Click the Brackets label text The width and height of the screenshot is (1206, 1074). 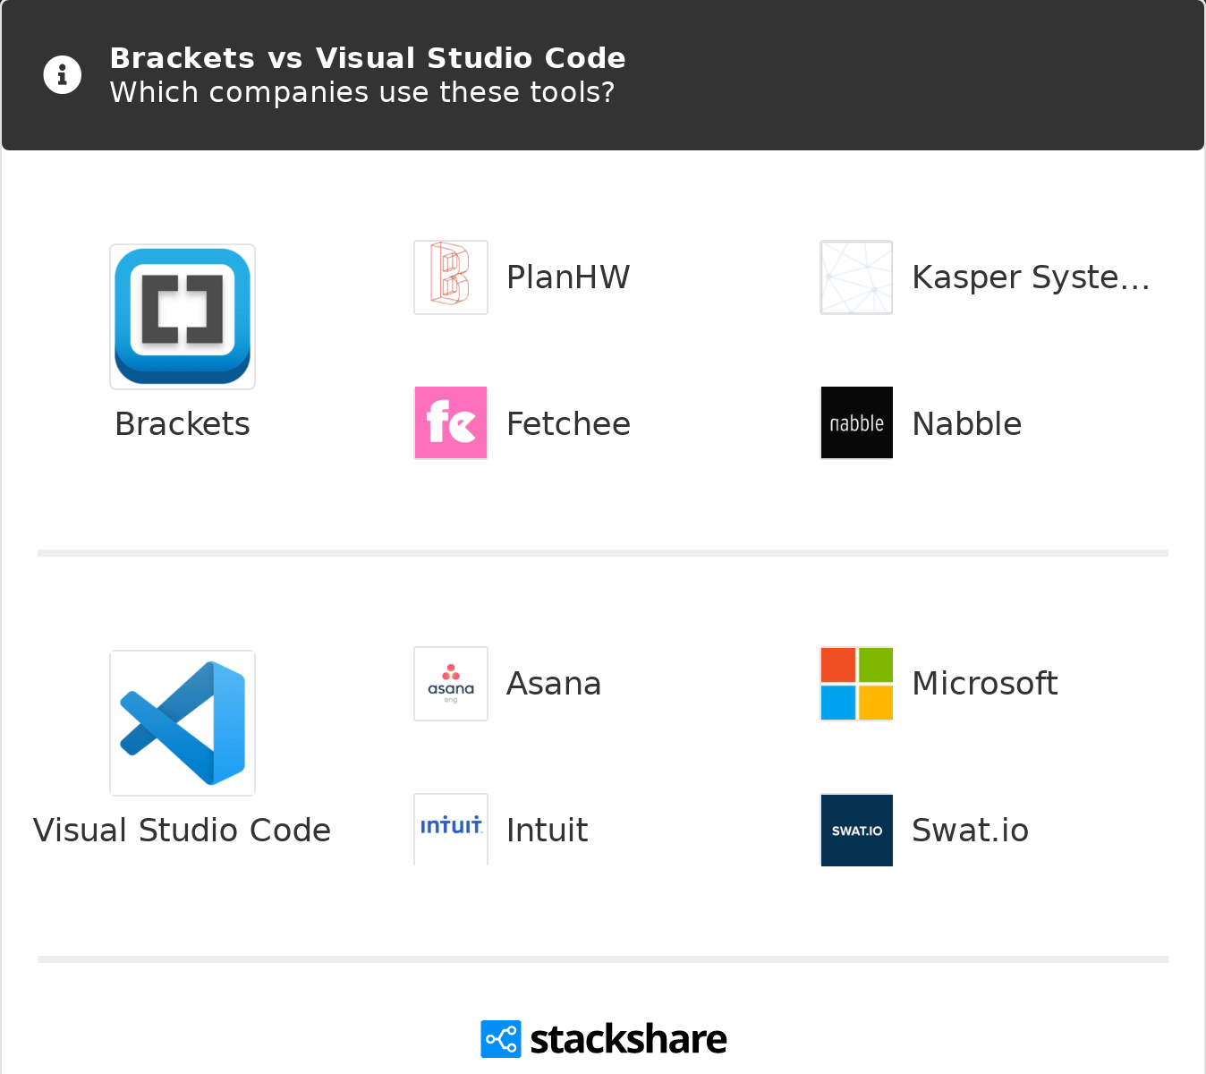183,424
